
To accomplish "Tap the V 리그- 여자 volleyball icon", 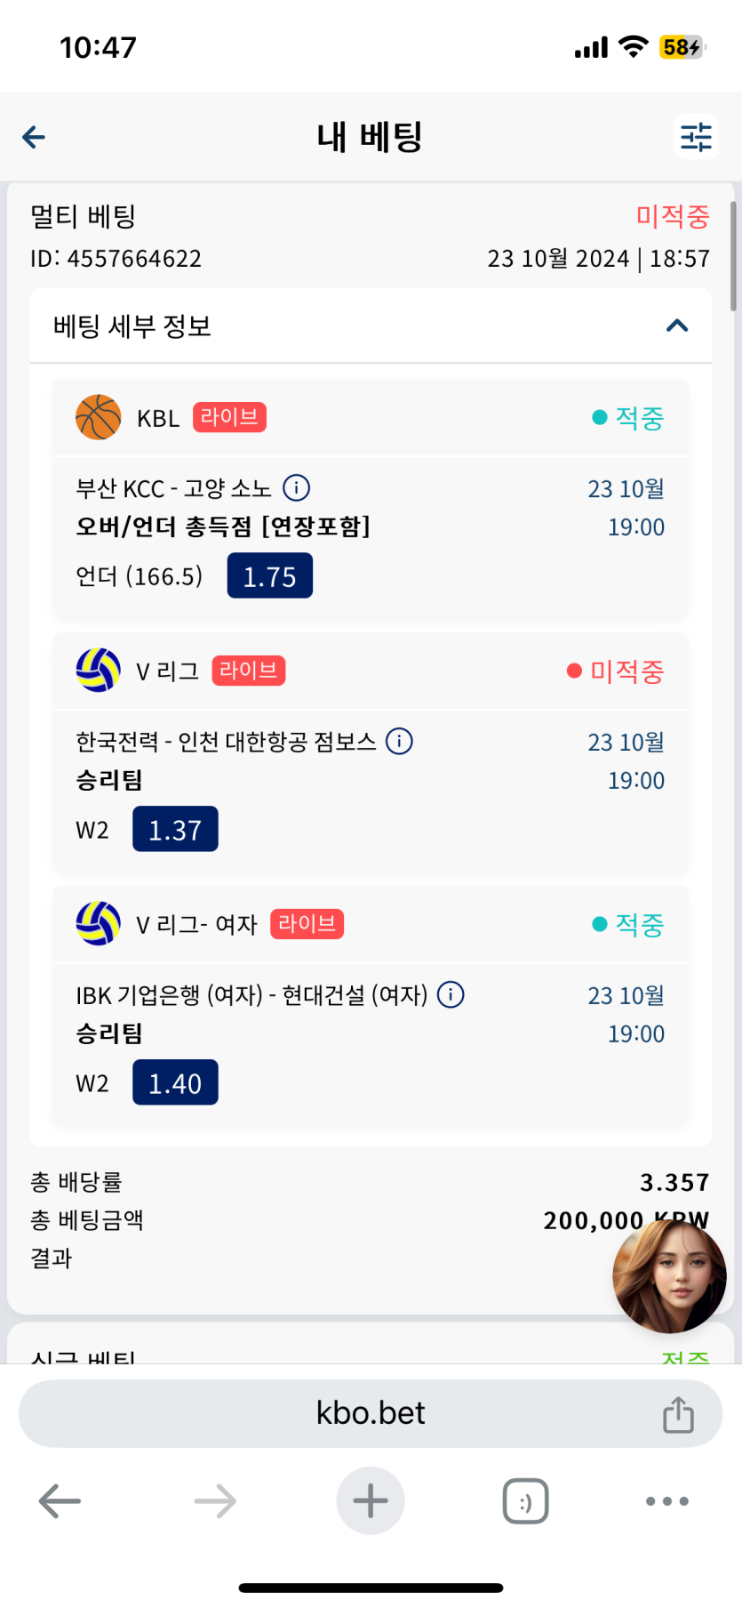I will [99, 924].
